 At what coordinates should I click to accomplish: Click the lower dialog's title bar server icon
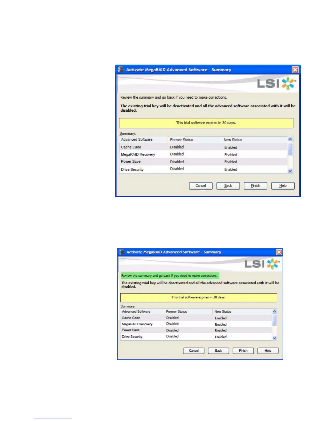click(x=122, y=252)
